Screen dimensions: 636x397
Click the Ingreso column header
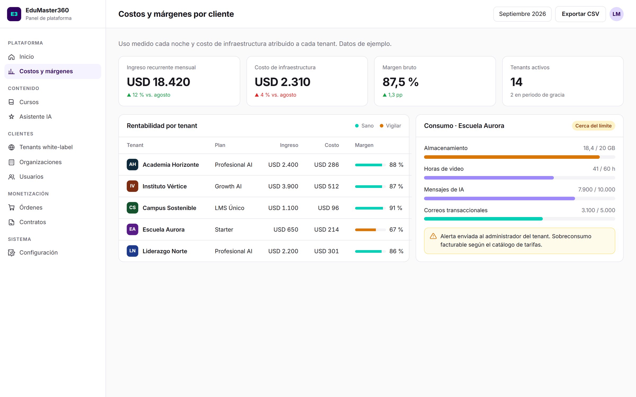(x=289, y=145)
